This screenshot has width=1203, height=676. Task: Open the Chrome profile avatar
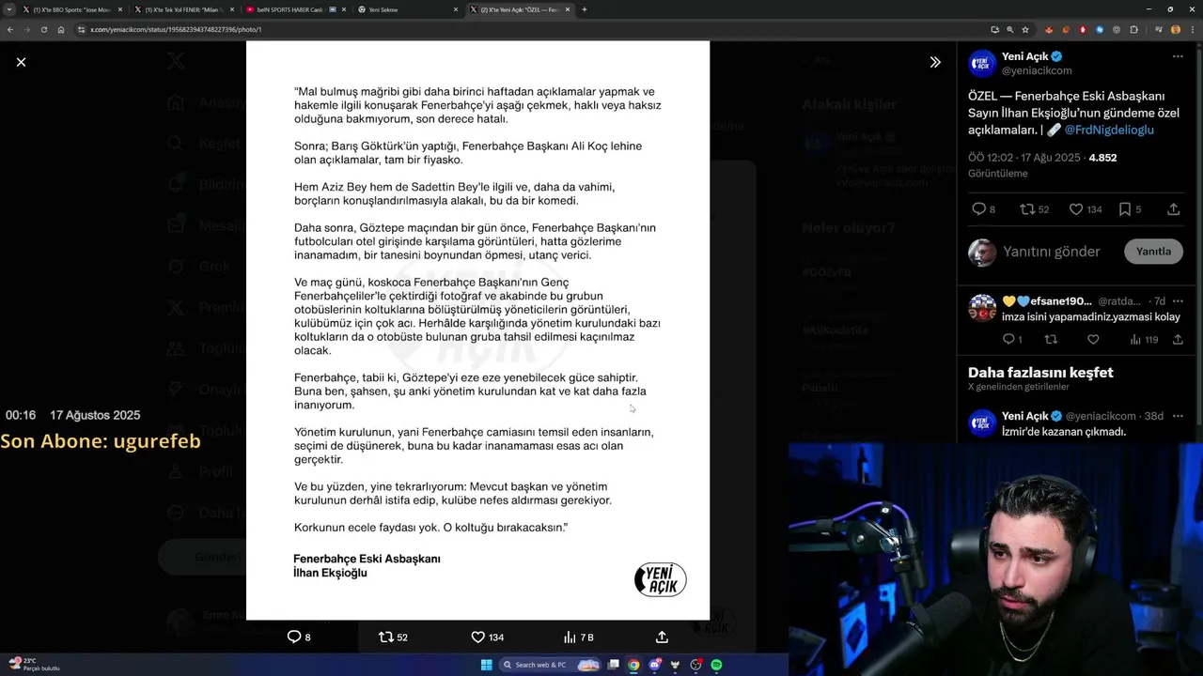click(x=1176, y=29)
